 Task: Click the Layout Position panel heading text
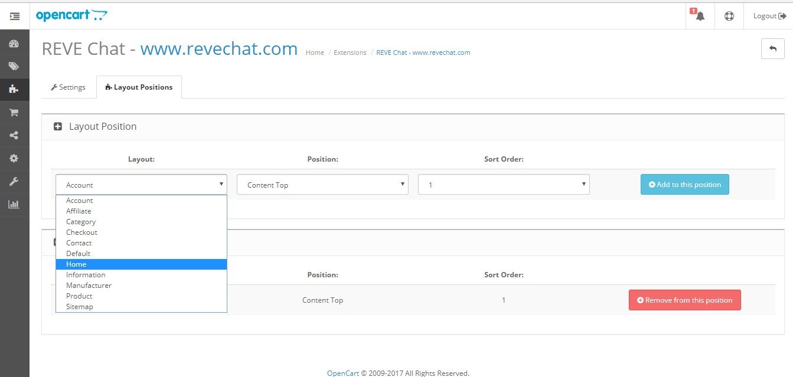[103, 126]
